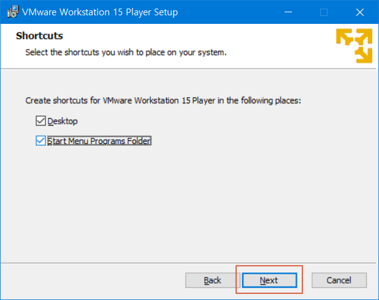
Task: Minimize the setup window
Action: click(x=288, y=12)
